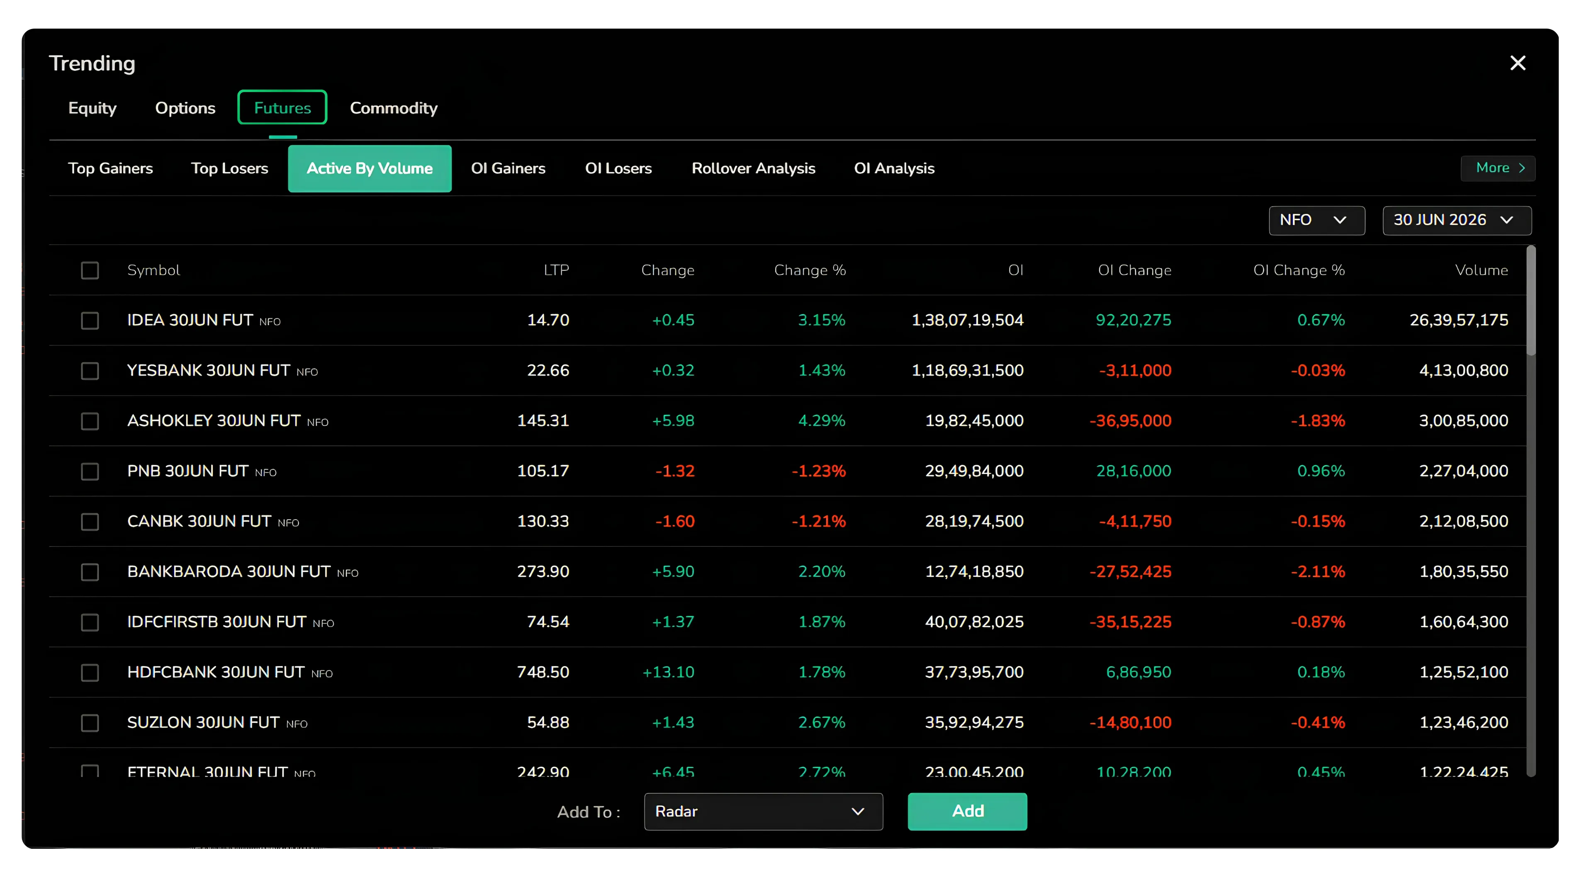
Task: Click the PNB 30JUN FUT symbol
Action: [187, 471]
